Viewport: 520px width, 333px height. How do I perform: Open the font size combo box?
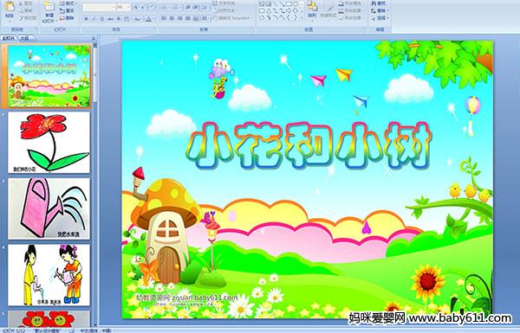pos(123,7)
